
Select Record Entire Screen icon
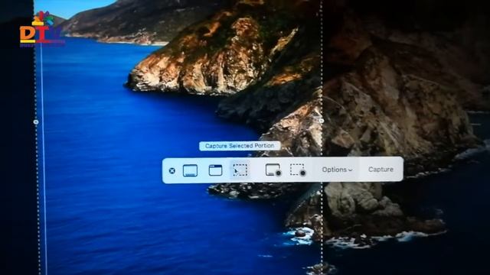click(x=273, y=170)
